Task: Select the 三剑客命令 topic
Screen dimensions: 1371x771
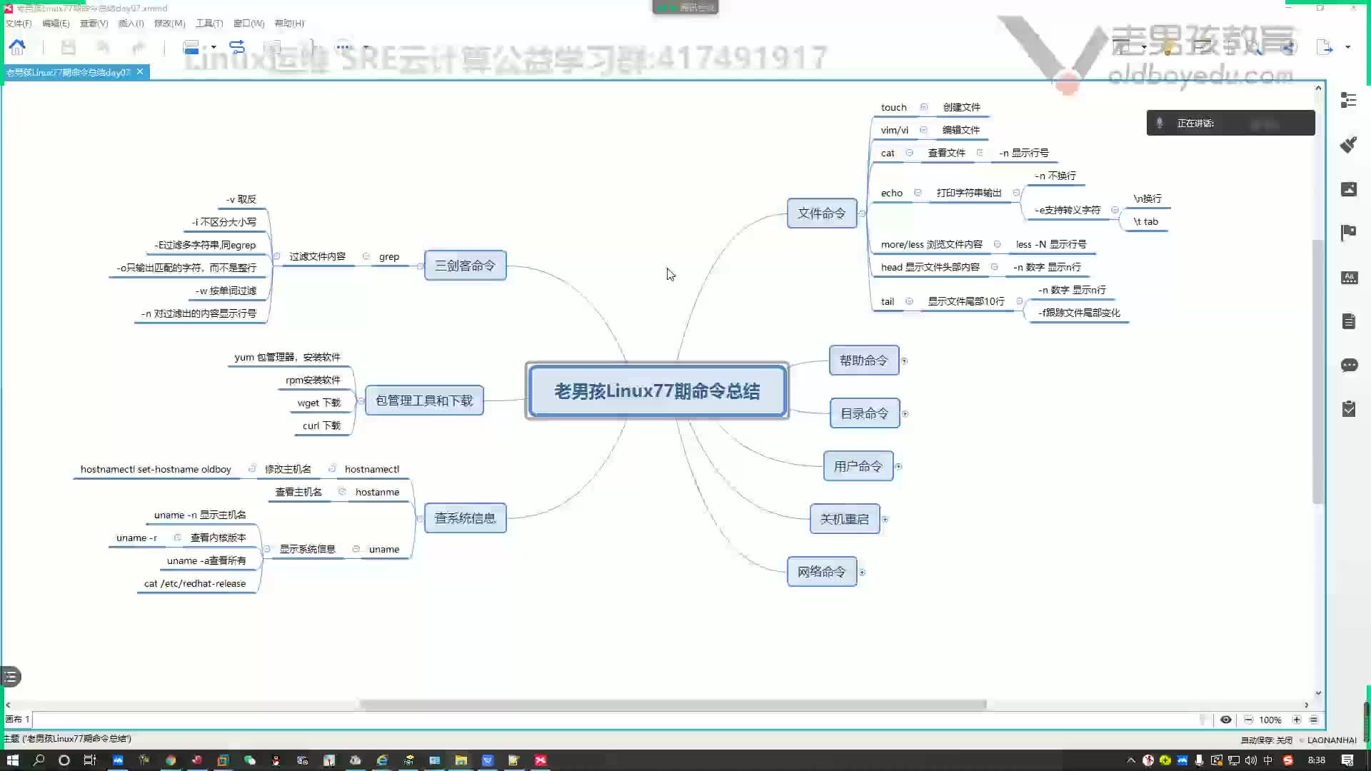Action: (465, 266)
